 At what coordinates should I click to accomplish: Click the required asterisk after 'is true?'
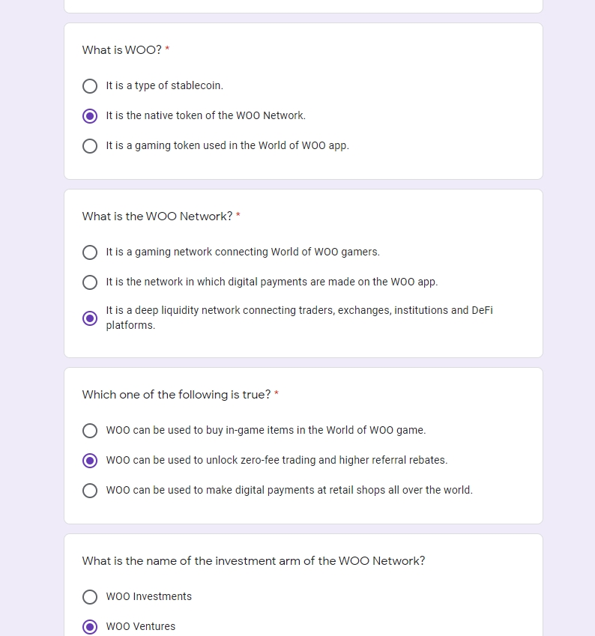(277, 394)
